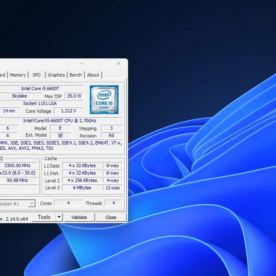The width and height of the screenshot is (276, 276).
Task: Click the 1.212 V core voltage value
Action: (x=68, y=111)
